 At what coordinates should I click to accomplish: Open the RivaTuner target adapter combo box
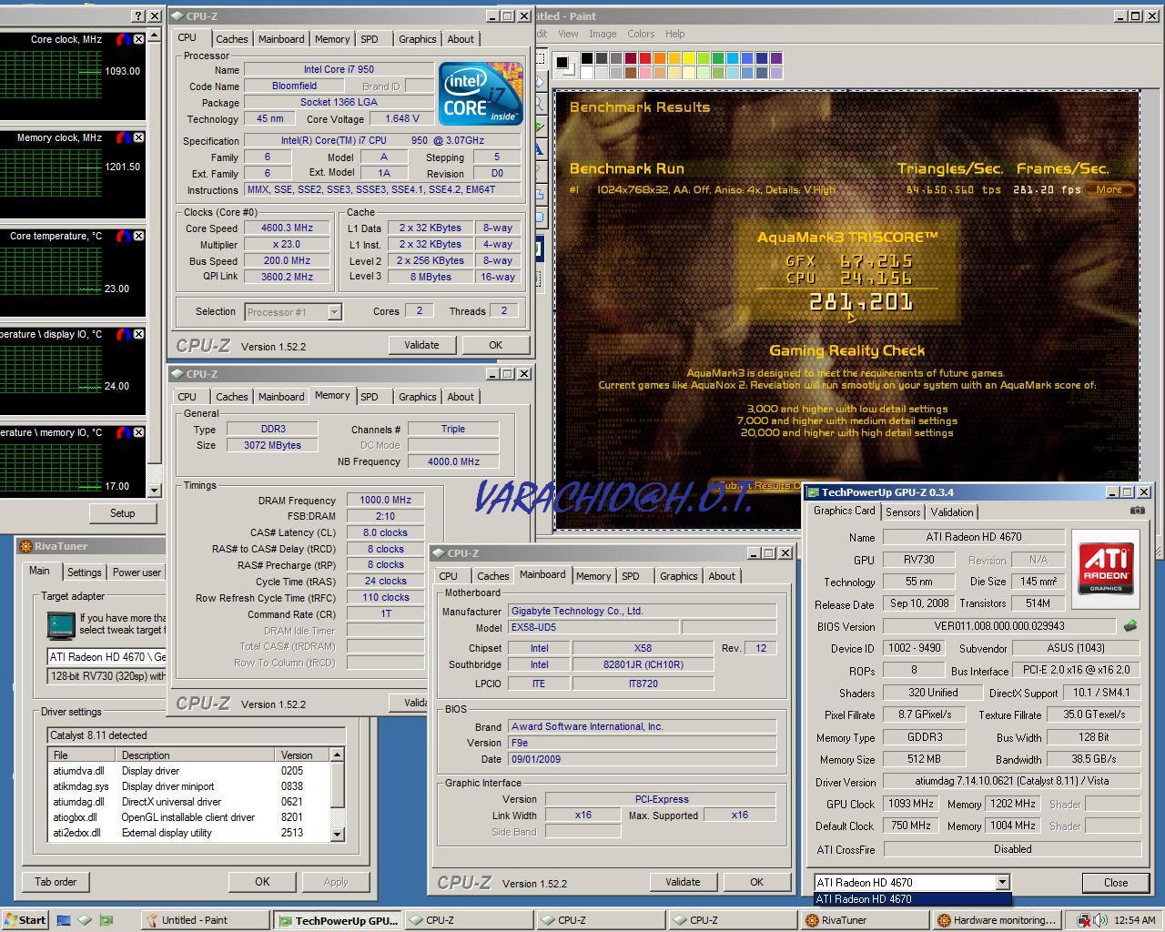pyautogui.click(x=106, y=656)
